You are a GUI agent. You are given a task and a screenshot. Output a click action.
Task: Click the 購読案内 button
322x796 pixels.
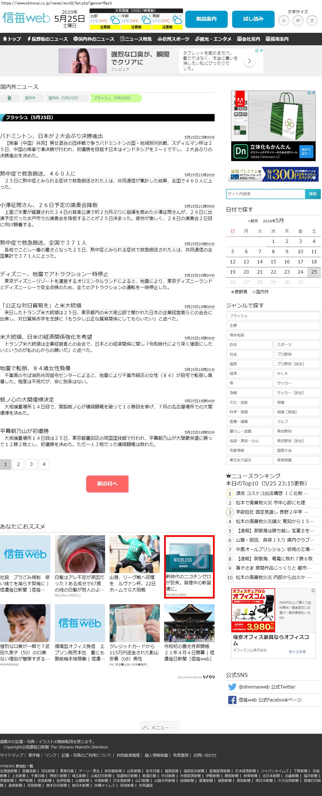pos(206,19)
